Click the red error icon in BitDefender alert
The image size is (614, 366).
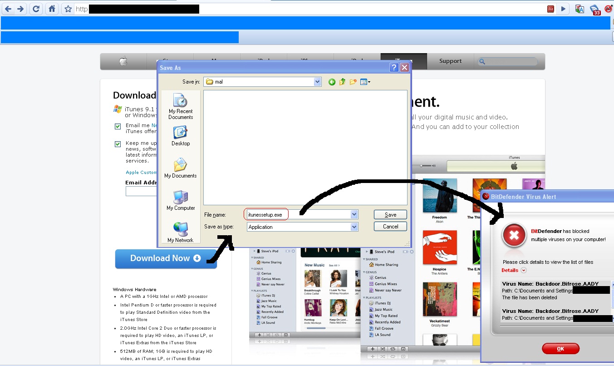pyautogui.click(x=514, y=236)
